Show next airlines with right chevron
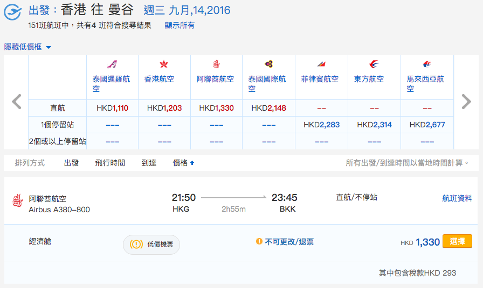Viewport: 483px width, 288px height. 466,102
